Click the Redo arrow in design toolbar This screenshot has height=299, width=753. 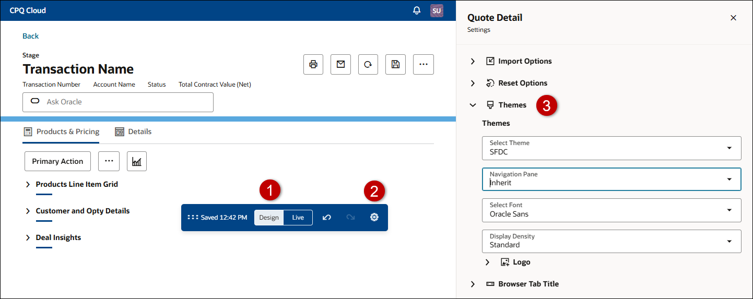pos(350,218)
